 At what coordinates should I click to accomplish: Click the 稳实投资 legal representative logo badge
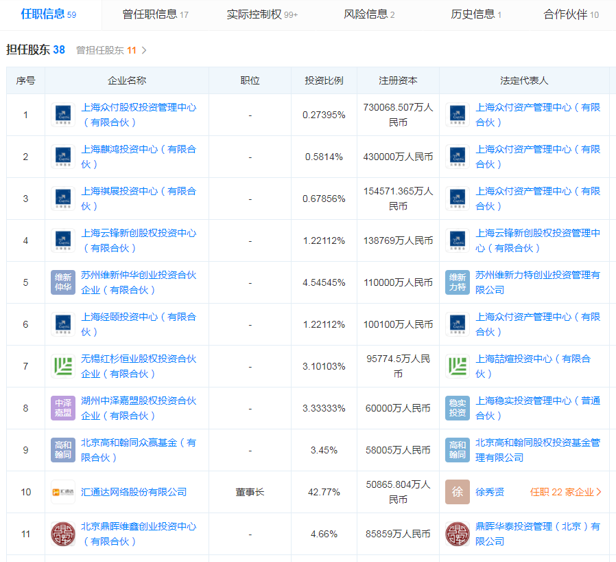click(x=457, y=408)
